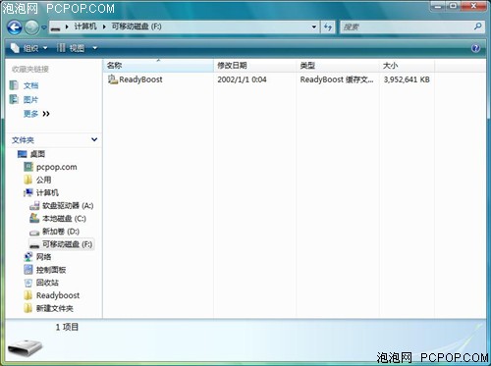The image size is (491, 366).
Task: Sort by the 修改日期 column header
Action: 255,66
